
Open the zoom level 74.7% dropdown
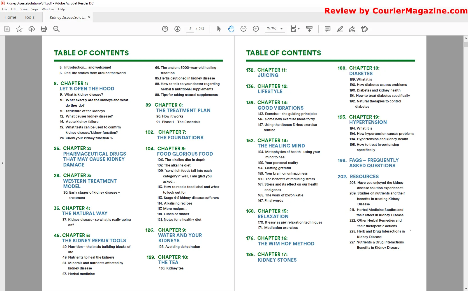click(275, 29)
